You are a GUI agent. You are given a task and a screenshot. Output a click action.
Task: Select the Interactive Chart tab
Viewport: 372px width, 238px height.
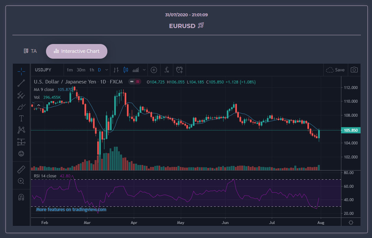point(76,51)
